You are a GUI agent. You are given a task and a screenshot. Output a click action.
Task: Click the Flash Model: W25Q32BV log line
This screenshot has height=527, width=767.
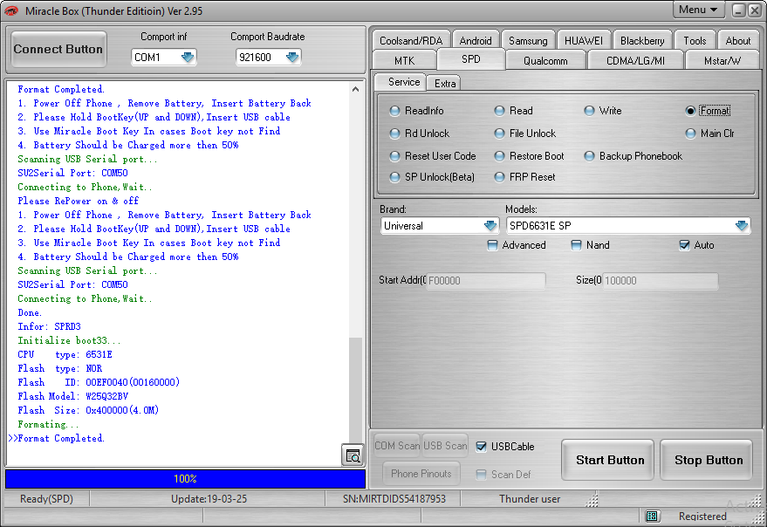click(x=73, y=396)
